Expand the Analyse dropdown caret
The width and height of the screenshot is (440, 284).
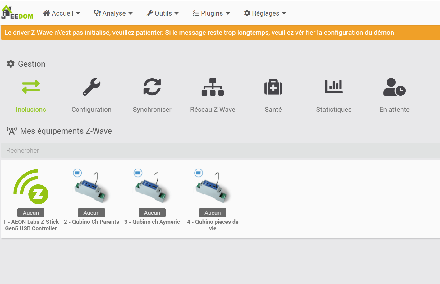click(x=131, y=14)
